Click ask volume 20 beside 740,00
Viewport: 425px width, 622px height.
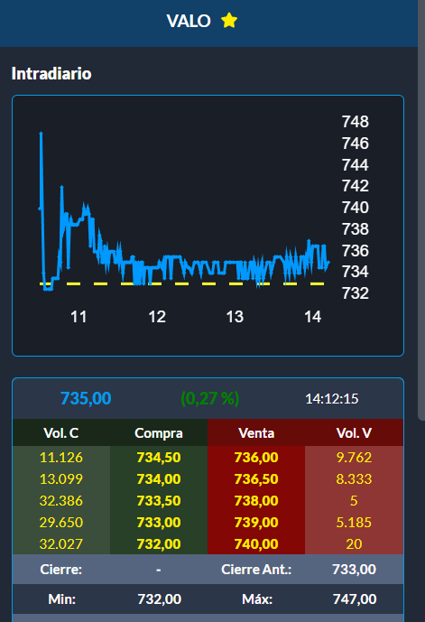[354, 543]
